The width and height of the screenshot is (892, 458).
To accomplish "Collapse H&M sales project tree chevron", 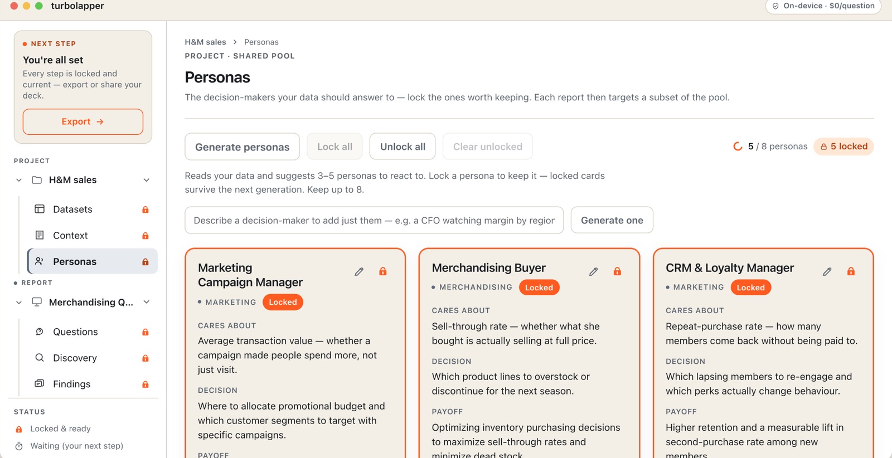I will tap(19, 180).
